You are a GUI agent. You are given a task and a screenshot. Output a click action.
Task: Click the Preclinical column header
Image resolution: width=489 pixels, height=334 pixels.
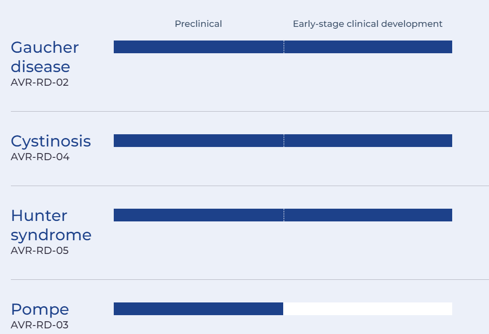(x=198, y=24)
